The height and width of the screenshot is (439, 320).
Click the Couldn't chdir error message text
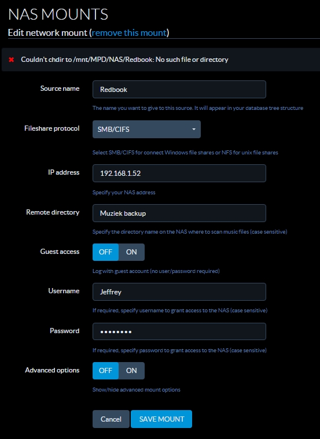[x=124, y=60]
